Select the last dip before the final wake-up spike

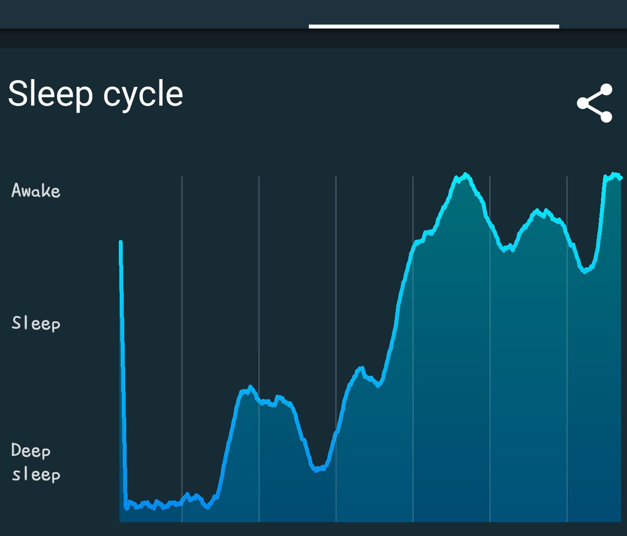coord(585,271)
